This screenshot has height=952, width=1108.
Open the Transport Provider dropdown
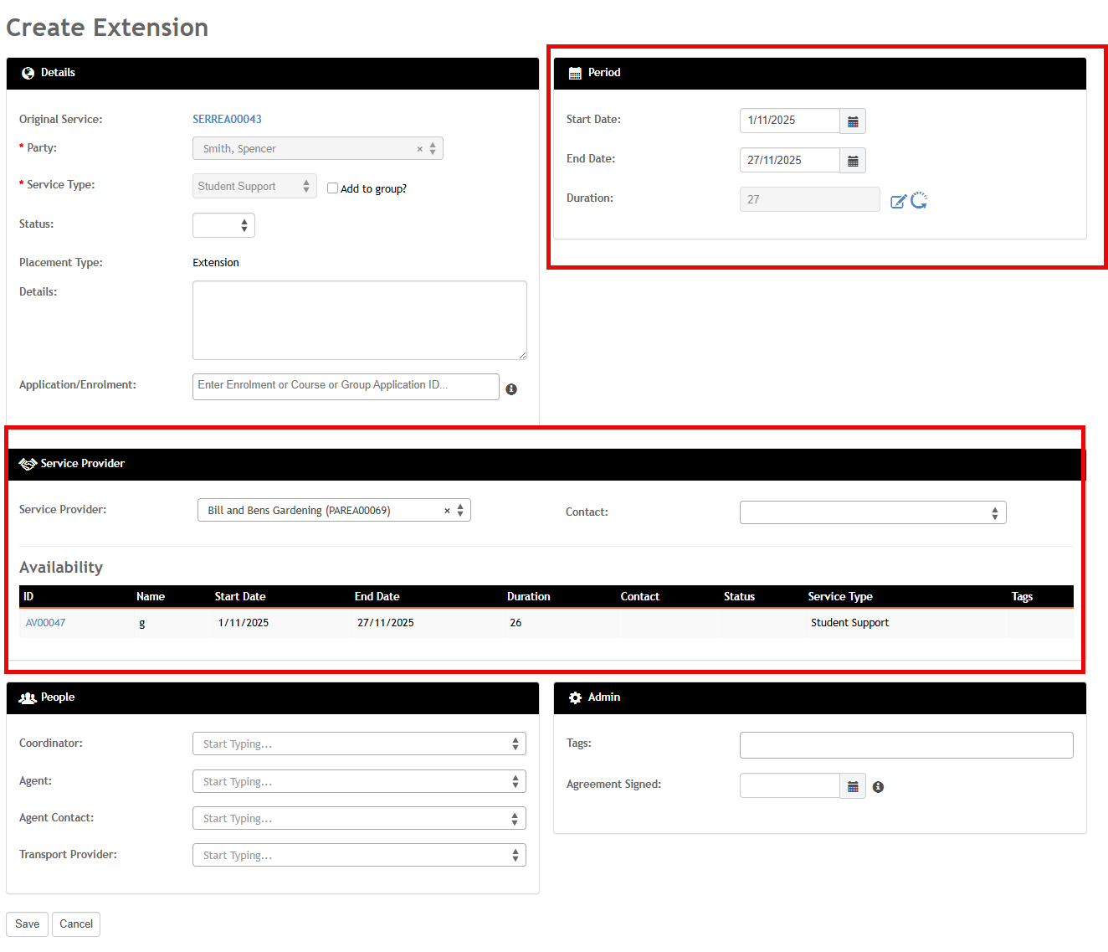[x=359, y=855]
